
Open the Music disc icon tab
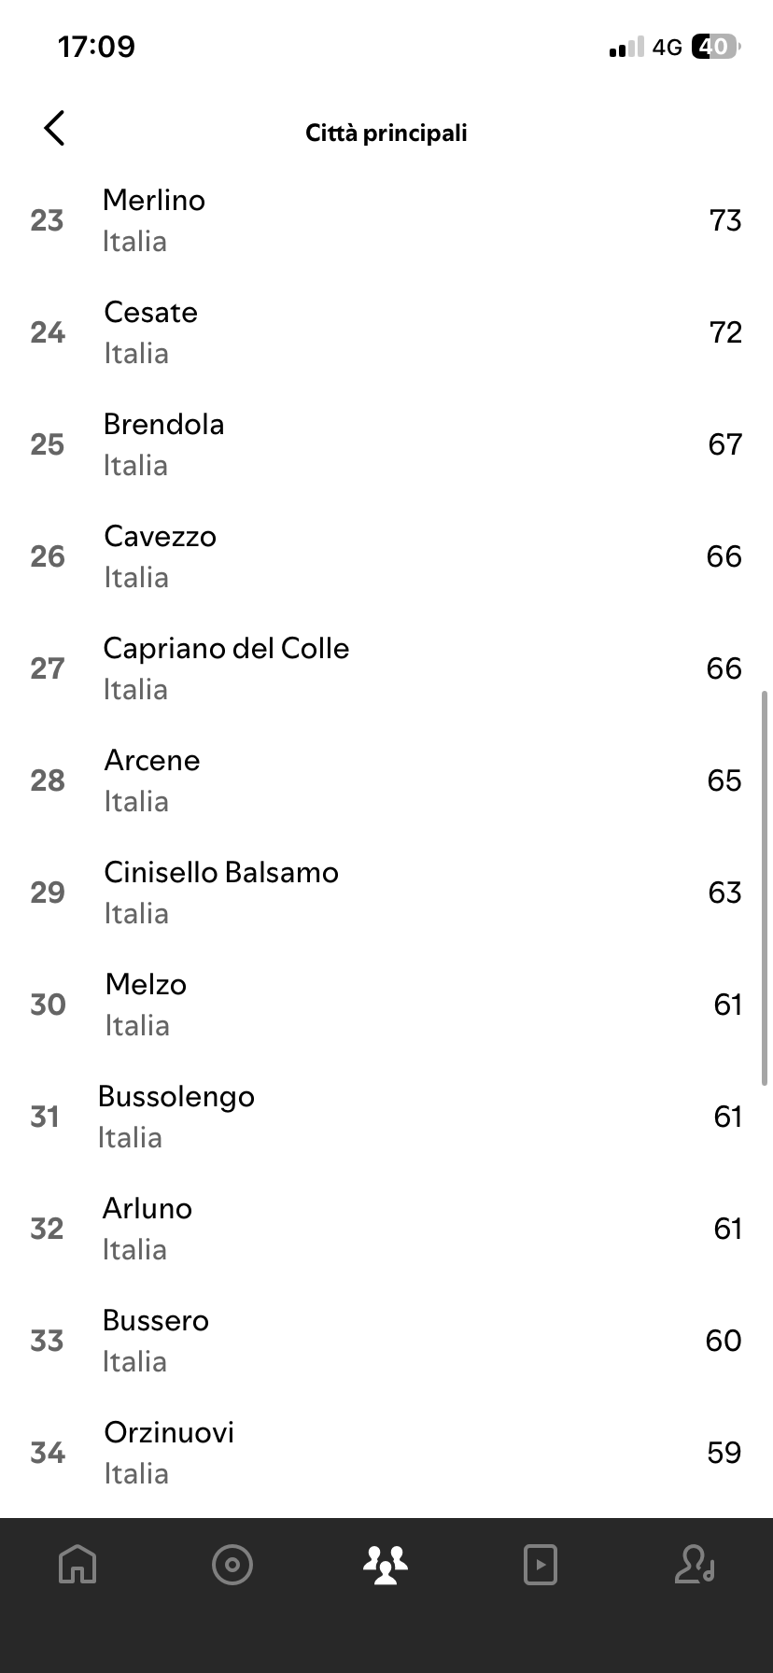[x=232, y=1564]
